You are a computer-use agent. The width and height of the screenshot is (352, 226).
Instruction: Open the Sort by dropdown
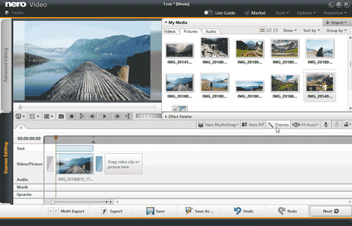311,31
